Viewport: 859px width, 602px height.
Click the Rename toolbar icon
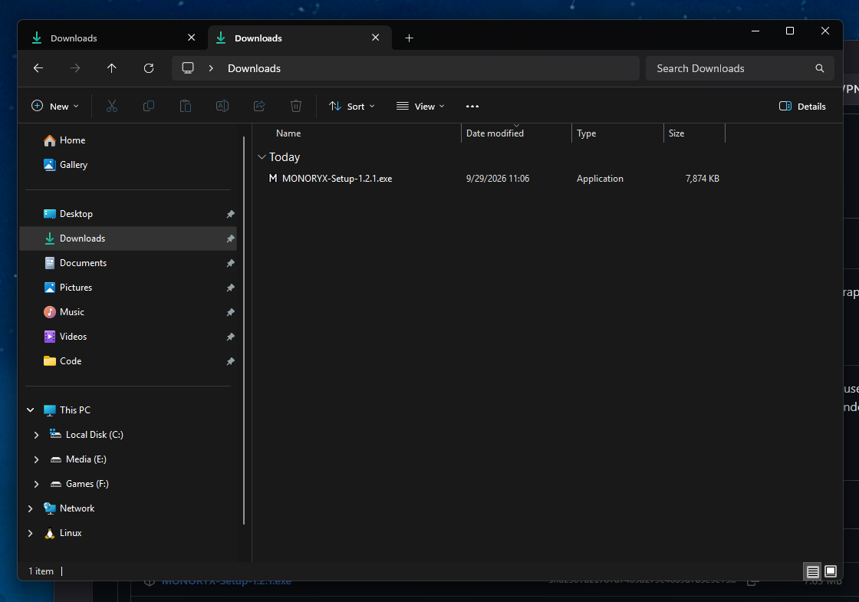(222, 107)
